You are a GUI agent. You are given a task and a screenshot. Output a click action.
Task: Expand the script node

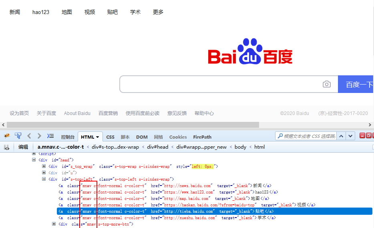click(34, 153)
